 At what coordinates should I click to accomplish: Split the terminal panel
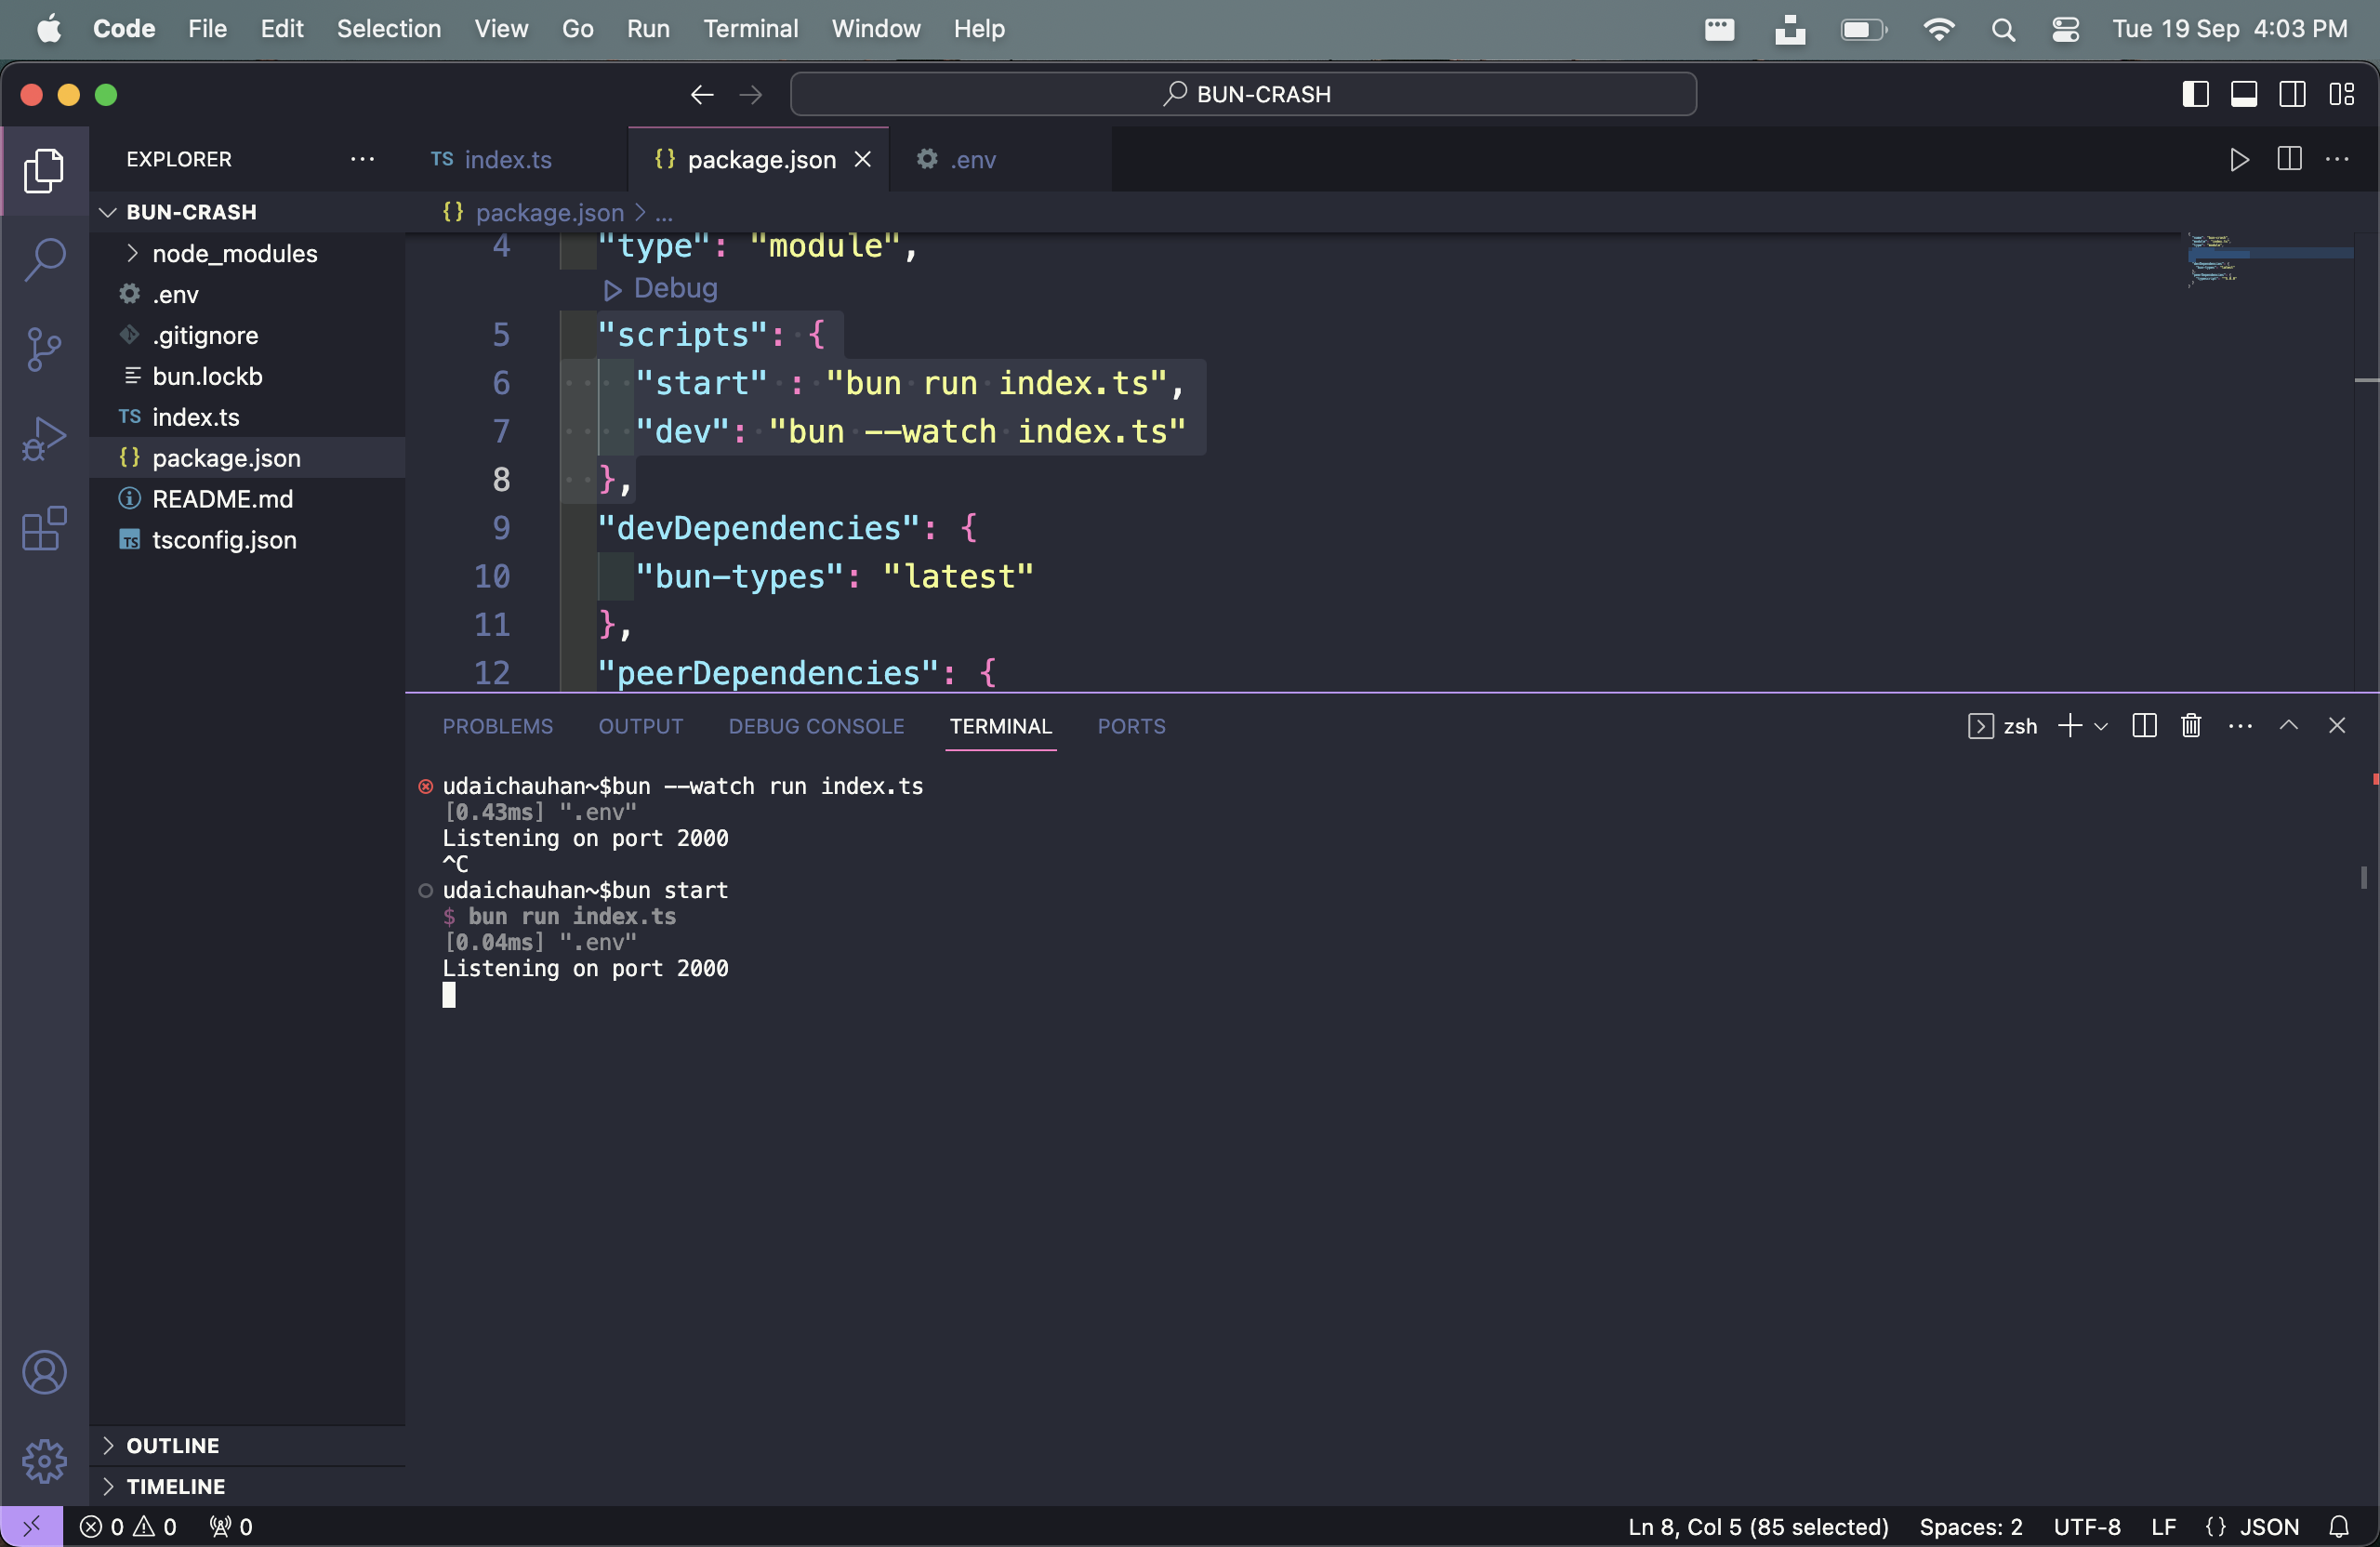(x=2144, y=725)
